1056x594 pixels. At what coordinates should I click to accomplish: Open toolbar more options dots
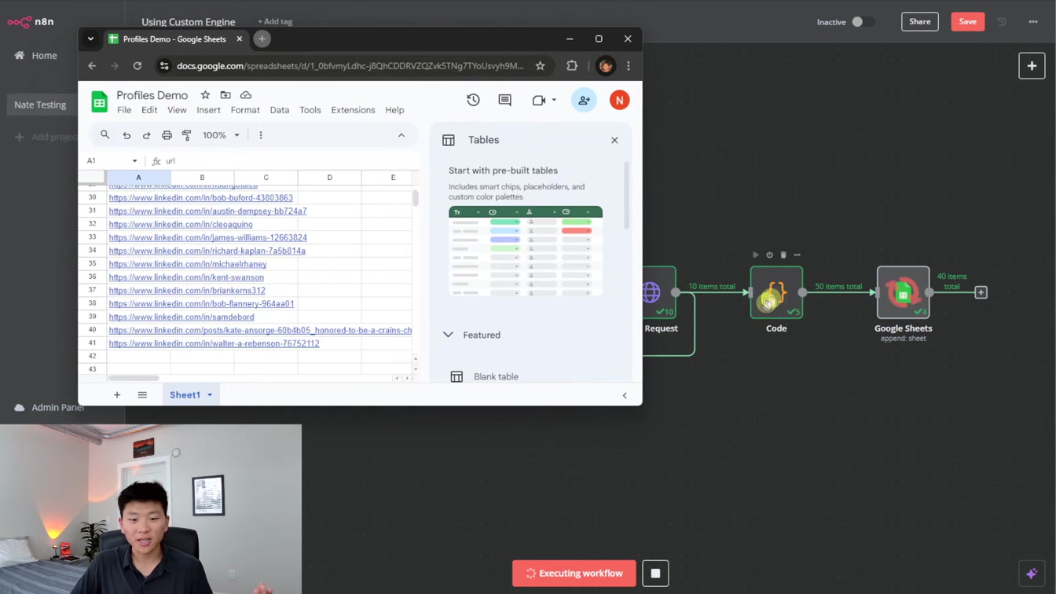261,135
